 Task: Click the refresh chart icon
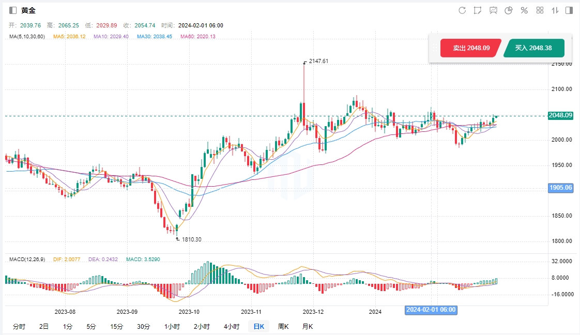462,10
